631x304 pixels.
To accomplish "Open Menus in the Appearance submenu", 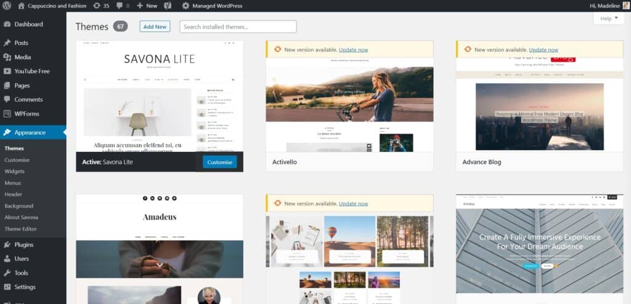I will coord(12,183).
